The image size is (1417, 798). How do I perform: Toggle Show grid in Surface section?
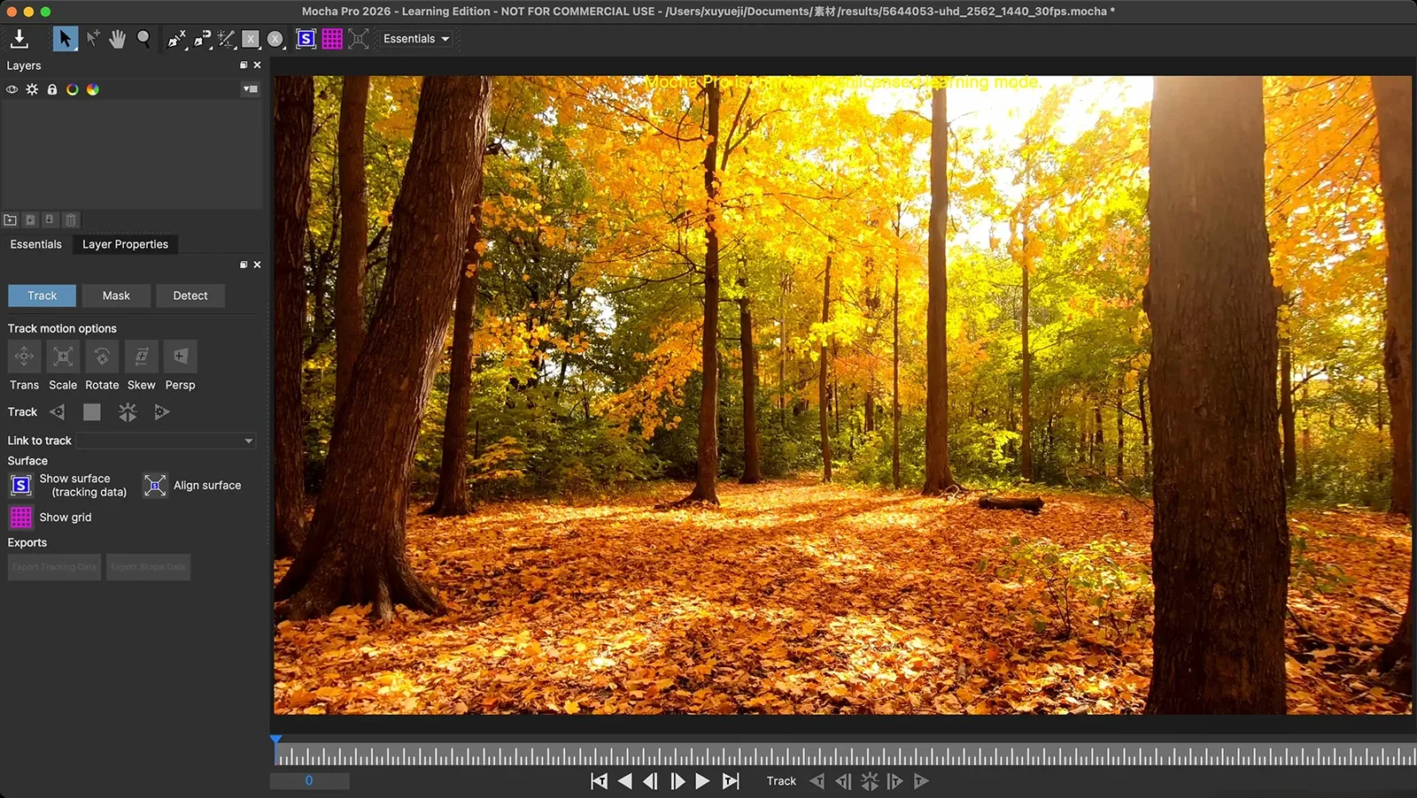click(21, 518)
